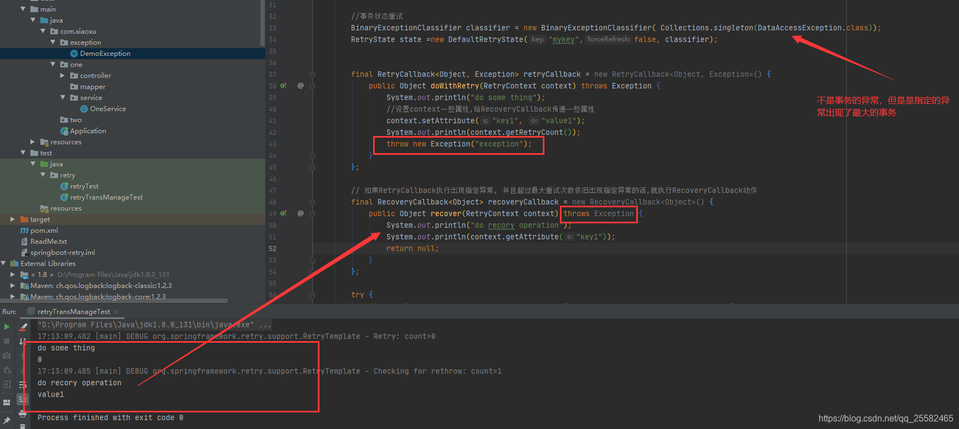Screen dimensions: 959x429
Task: Click the @ annotation gutter mark on line 49
Action: point(301,213)
